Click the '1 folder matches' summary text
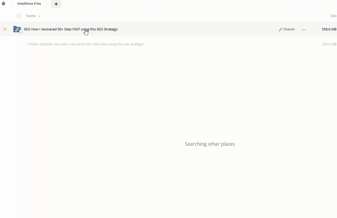The width and height of the screenshot is (337, 218). point(85,44)
